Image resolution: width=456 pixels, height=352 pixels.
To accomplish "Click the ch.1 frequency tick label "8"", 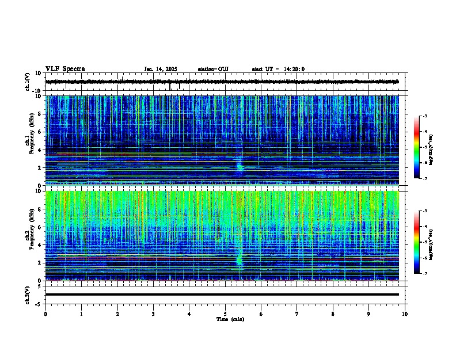I will coord(40,114).
